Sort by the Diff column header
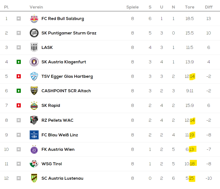Image resolution: width=220 pixels, height=189 pixels. (209, 7)
